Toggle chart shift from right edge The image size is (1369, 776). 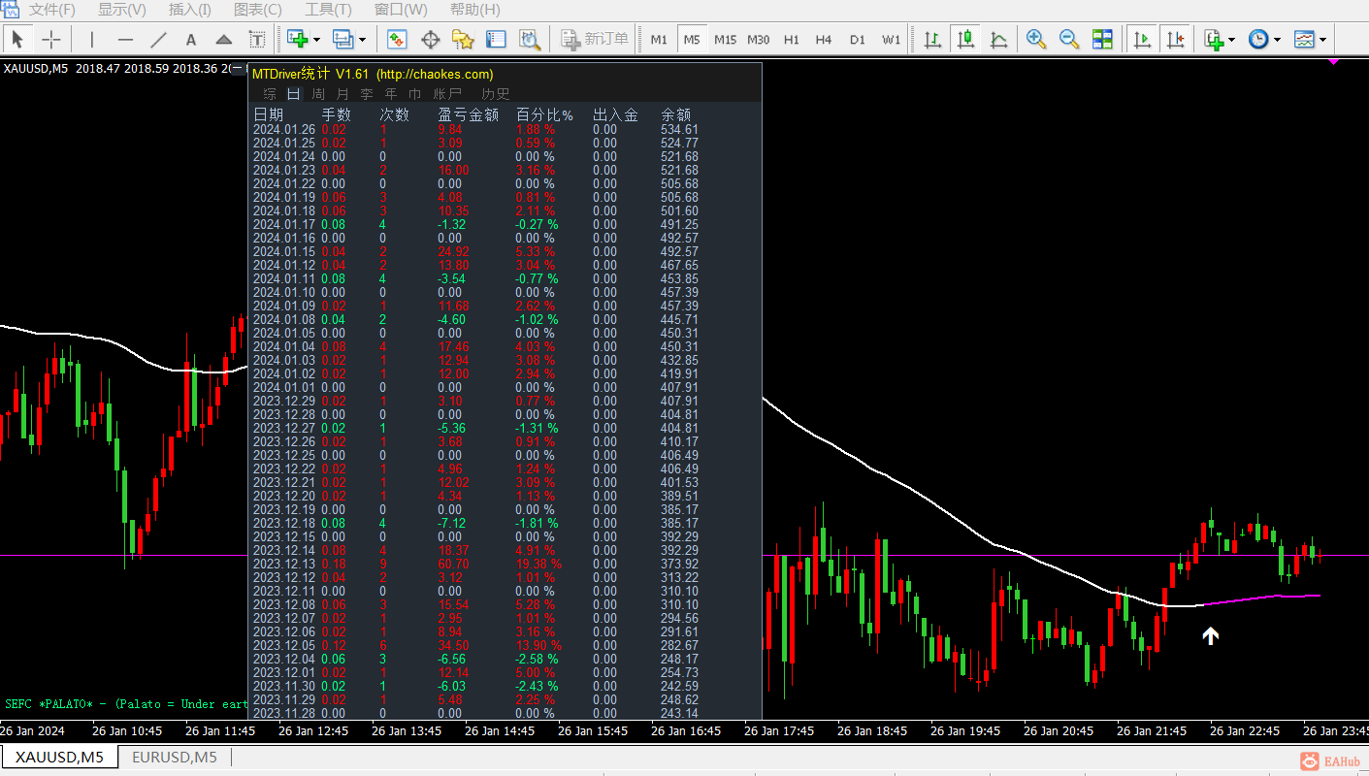(x=1175, y=40)
